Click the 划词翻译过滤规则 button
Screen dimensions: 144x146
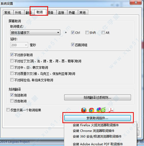[x=97, y=98]
